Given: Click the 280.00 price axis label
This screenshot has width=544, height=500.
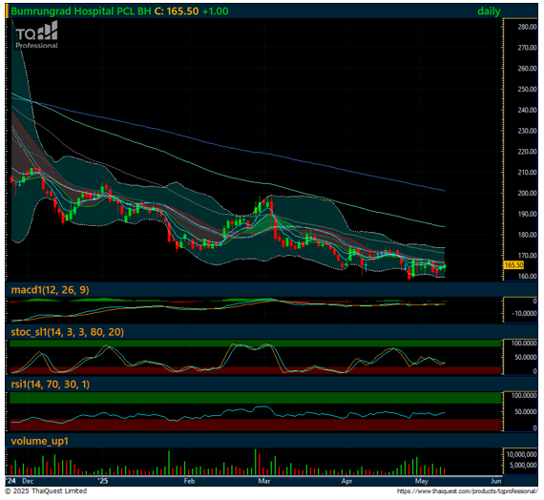Looking at the screenshot, I should point(527,27).
